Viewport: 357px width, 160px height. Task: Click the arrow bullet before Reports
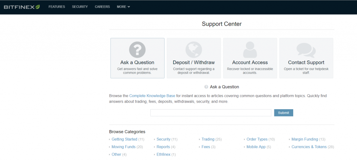pos(154,147)
